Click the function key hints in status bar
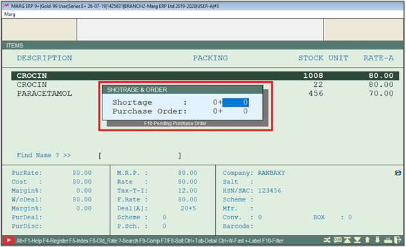 click(x=150, y=241)
